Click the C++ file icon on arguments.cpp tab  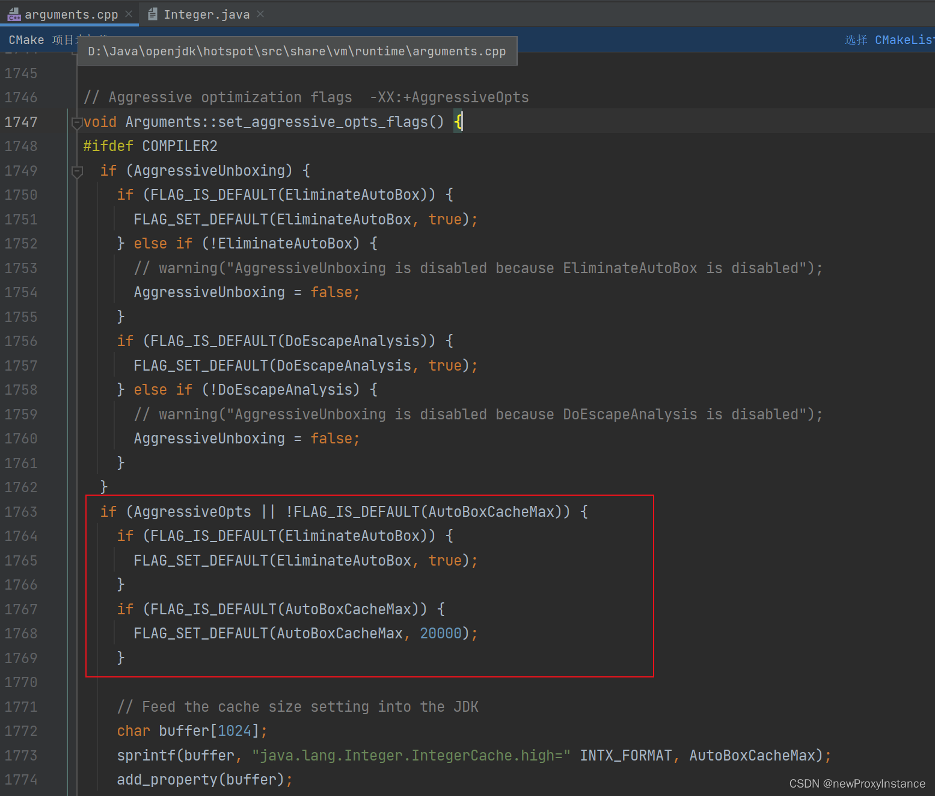[x=14, y=14]
